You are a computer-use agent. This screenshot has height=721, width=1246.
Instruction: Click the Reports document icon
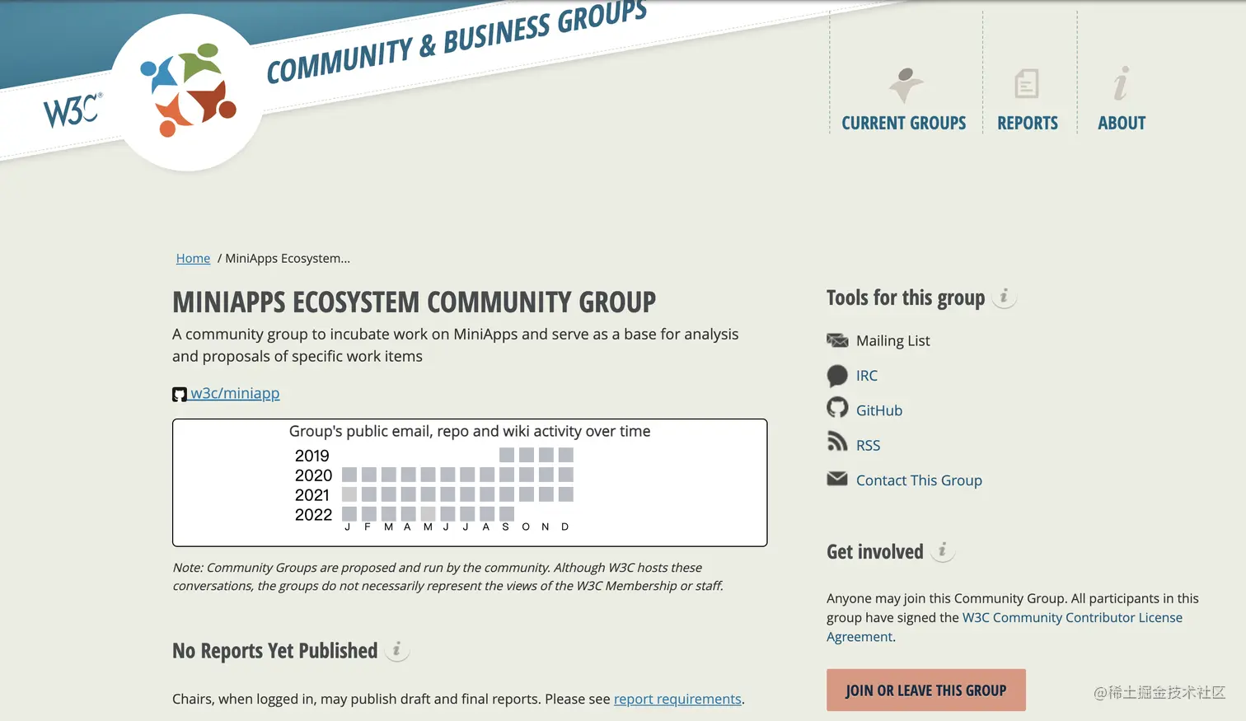tap(1027, 84)
